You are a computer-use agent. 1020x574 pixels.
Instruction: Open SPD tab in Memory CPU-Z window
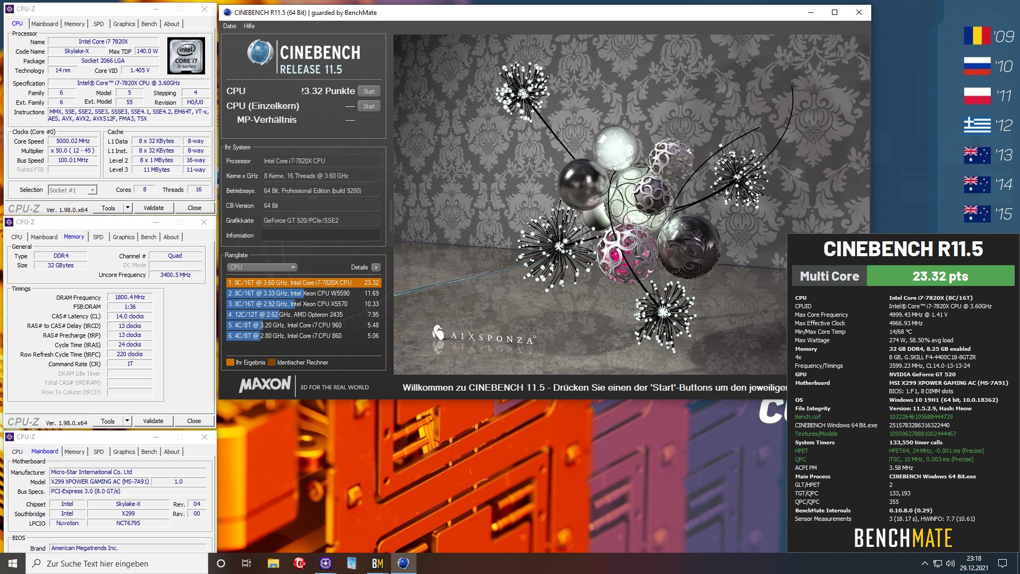(x=98, y=237)
